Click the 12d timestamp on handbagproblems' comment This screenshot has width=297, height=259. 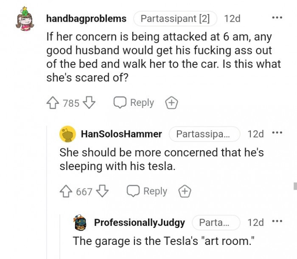point(232,19)
